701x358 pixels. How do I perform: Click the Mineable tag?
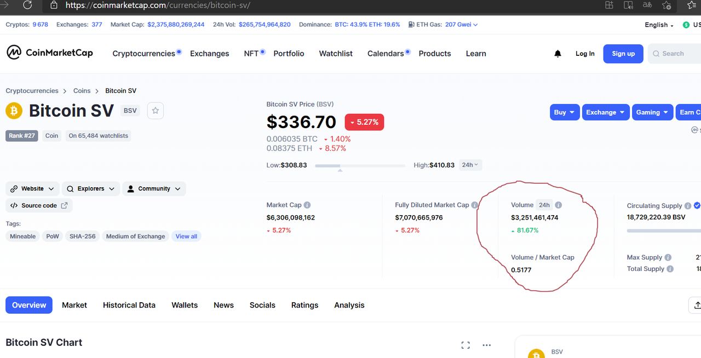tap(23, 236)
